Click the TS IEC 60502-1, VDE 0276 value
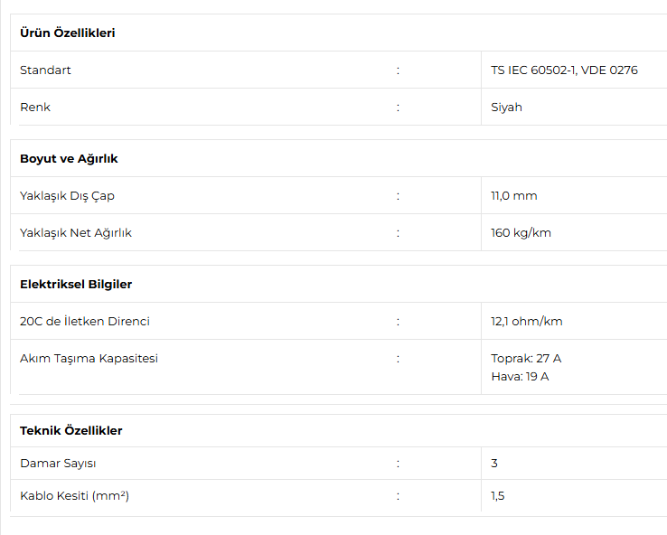Screen dimensions: 667x535 point(564,70)
